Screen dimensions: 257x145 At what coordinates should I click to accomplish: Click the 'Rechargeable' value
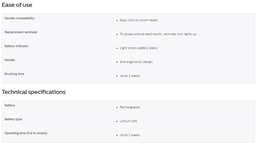(130, 107)
